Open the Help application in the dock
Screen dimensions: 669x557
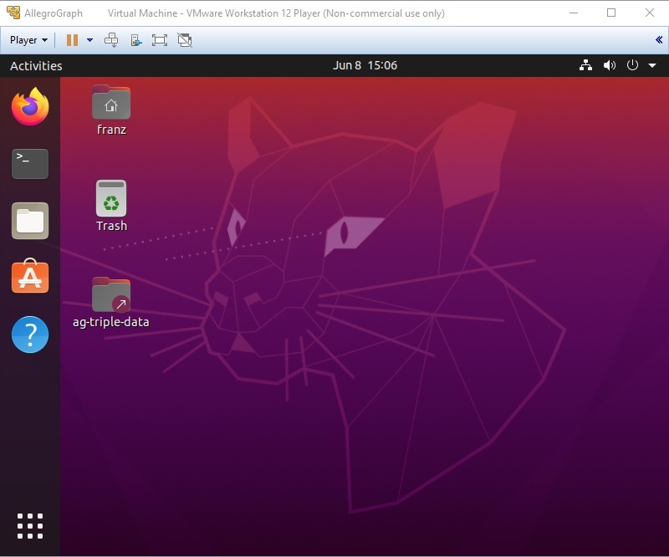[x=29, y=335]
